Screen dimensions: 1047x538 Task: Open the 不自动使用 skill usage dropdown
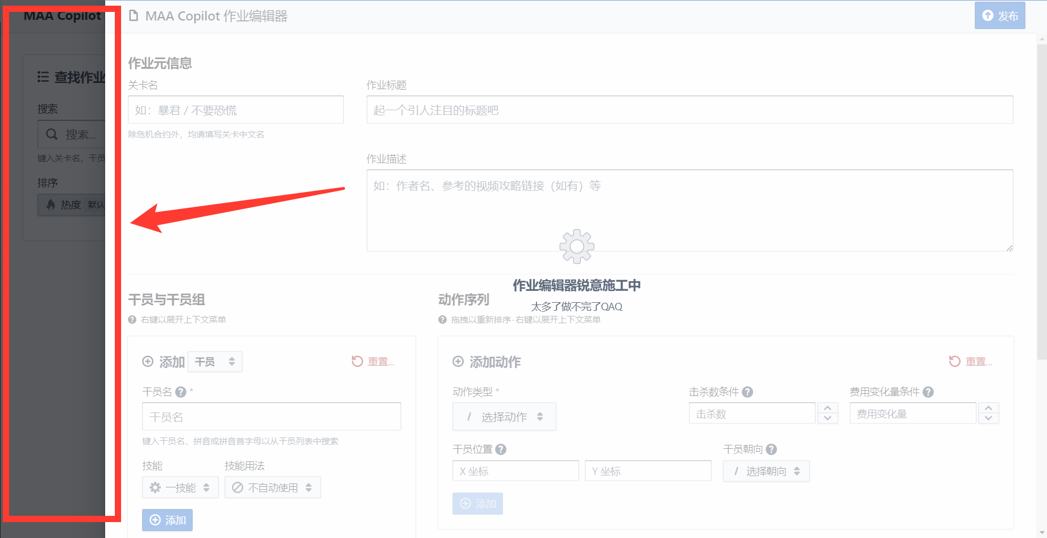pos(273,487)
